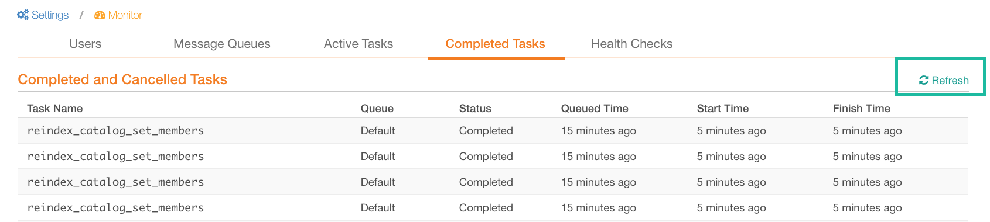Click the Start Time column header
The width and height of the screenshot is (990, 222).
coord(723,109)
